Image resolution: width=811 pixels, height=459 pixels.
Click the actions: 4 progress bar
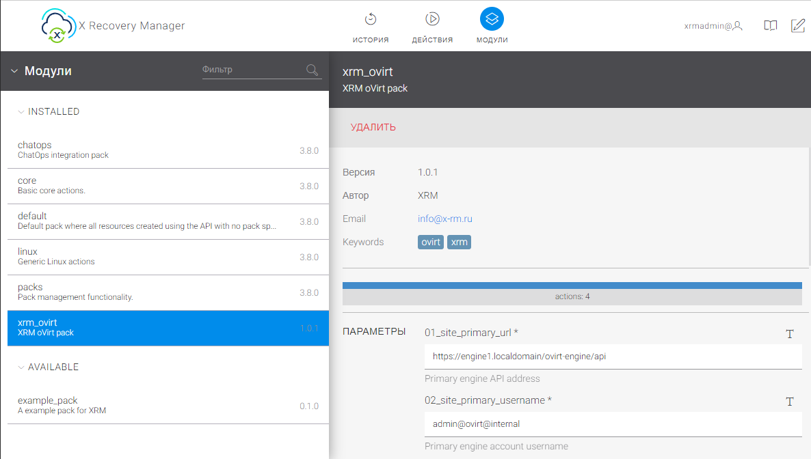572,294
